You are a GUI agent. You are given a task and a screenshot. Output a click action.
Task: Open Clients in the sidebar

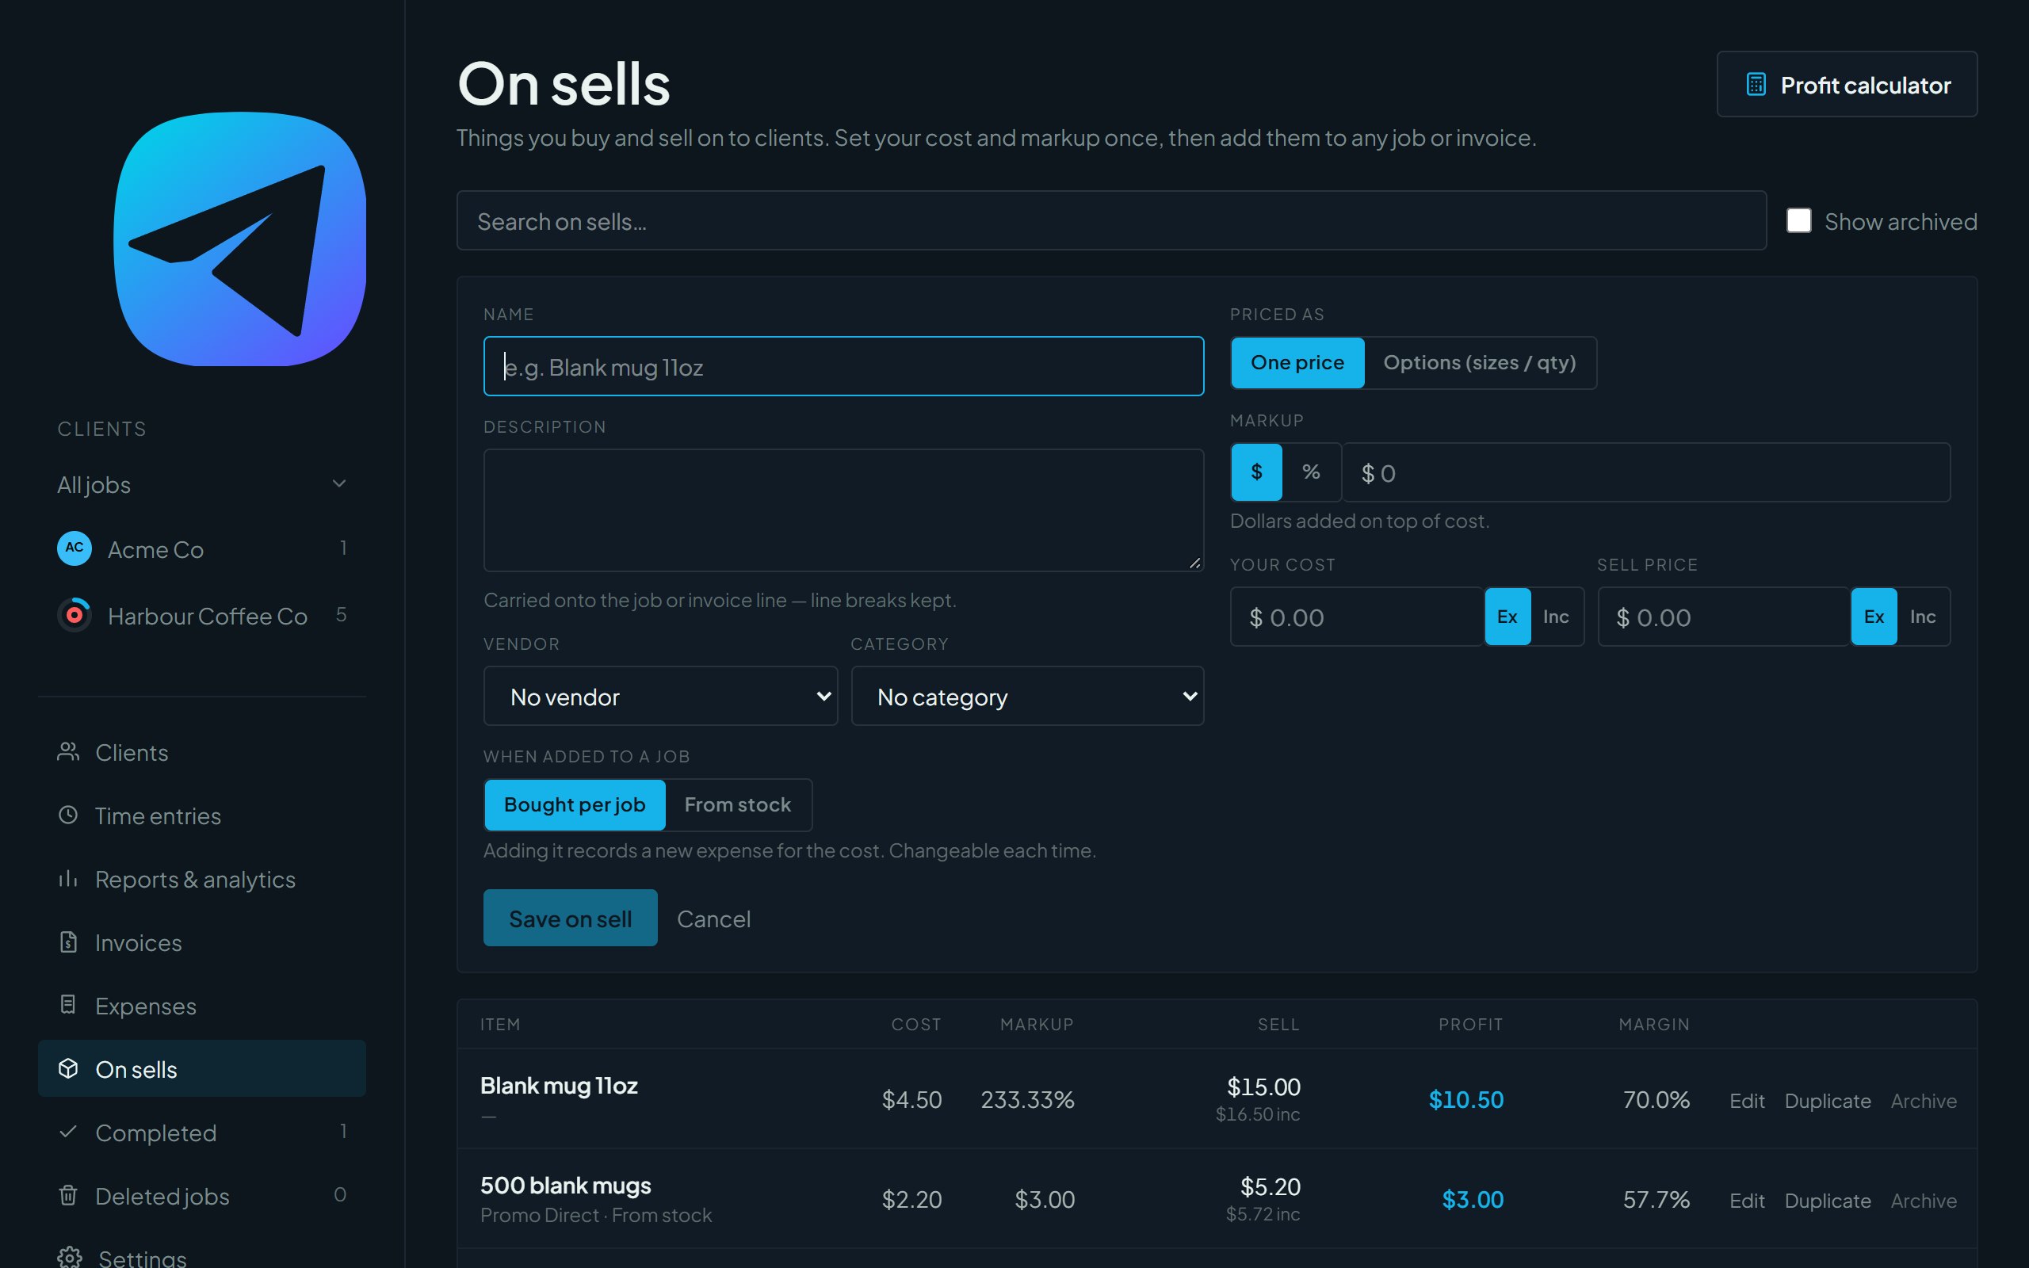coord(202,752)
